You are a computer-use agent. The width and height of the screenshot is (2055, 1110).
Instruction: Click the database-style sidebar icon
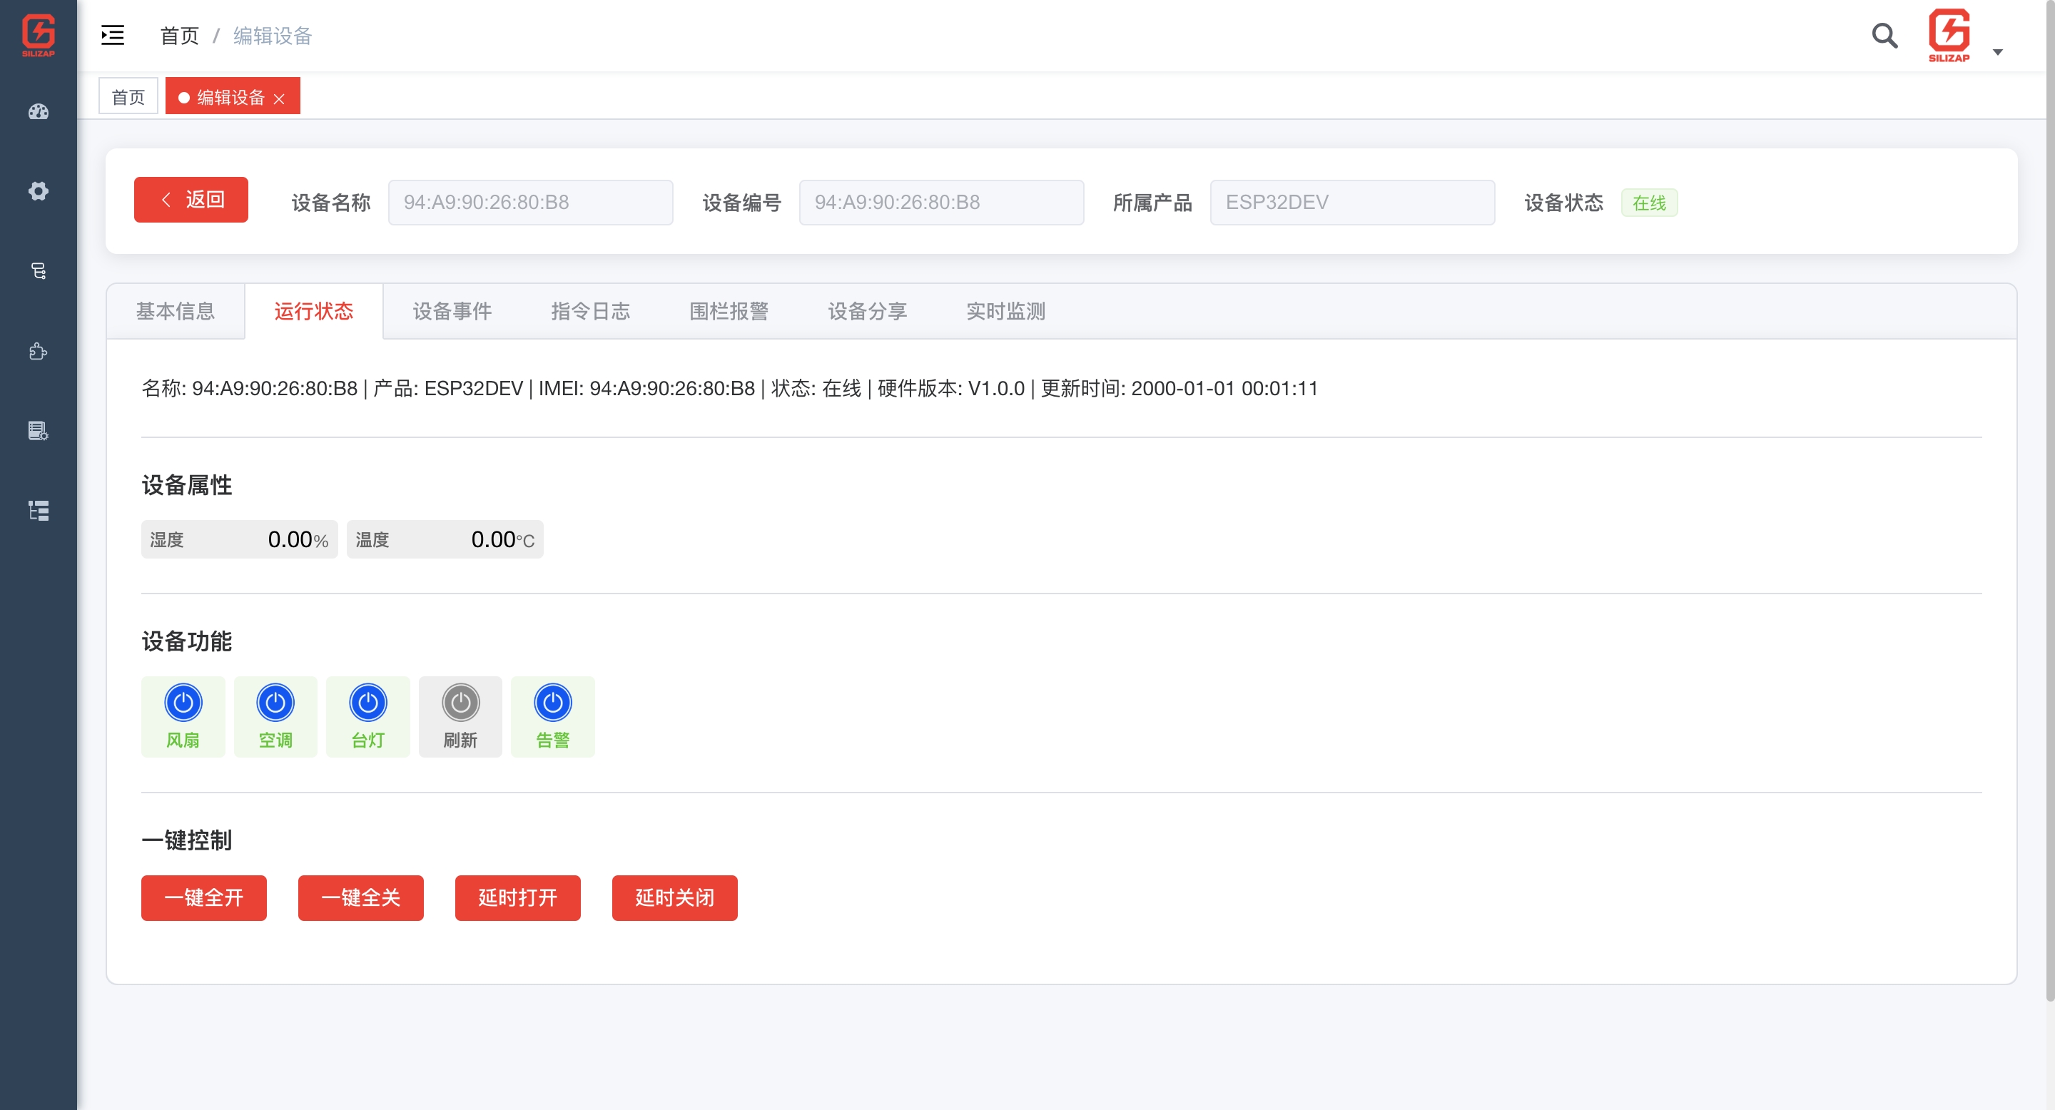(39, 271)
